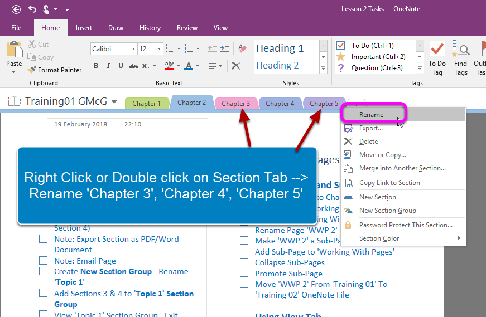Open the Calibri font name box
Screen dimensions: 486x317
tap(114, 49)
